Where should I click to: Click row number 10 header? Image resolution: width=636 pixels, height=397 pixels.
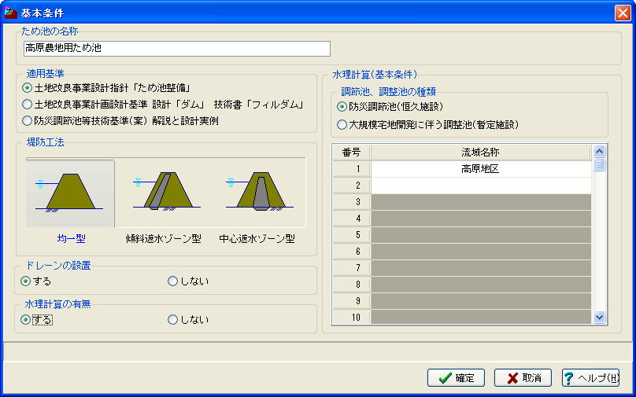351,317
